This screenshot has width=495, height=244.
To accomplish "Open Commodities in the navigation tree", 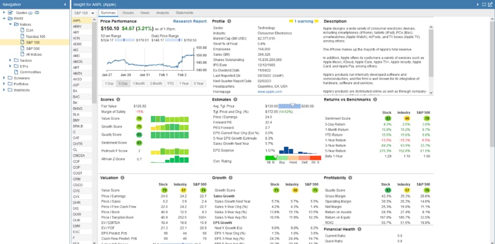I will click(30, 72).
